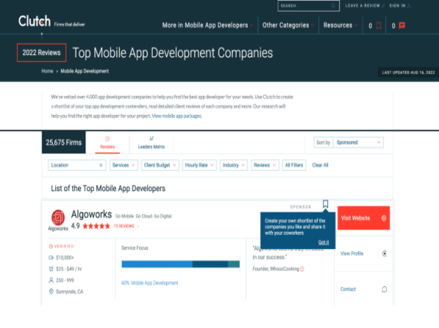Click the Leaders Matrix arrows icon
439x328 pixels.
pyautogui.click(x=152, y=139)
